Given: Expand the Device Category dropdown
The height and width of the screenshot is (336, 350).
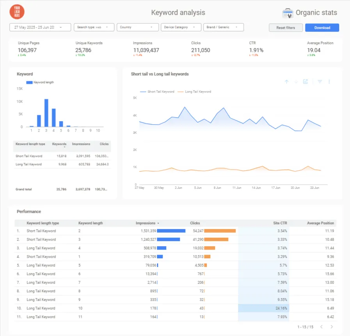Looking at the screenshot, I should click(x=181, y=27).
